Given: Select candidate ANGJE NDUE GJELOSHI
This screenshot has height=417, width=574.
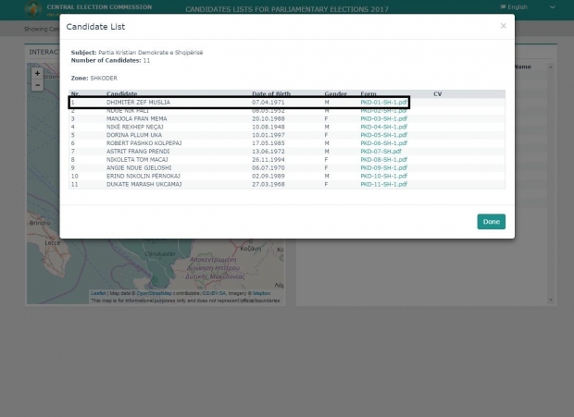Looking at the screenshot, I should click(139, 167).
